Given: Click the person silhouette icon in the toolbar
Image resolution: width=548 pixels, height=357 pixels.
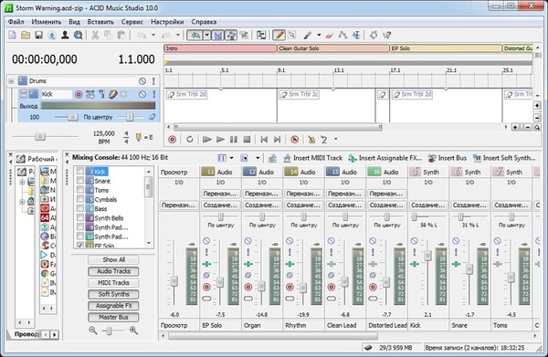Looking at the screenshot, I should pyautogui.click(x=65, y=35).
